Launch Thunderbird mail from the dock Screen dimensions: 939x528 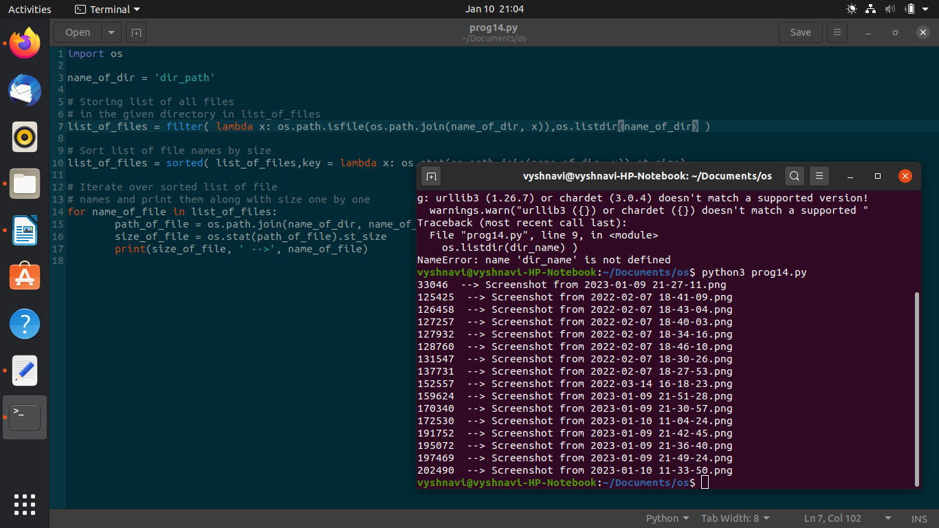click(x=25, y=90)
